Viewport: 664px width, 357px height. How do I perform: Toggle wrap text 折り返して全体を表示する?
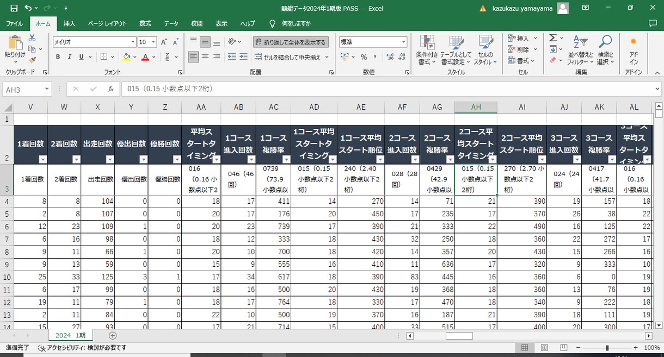tap(290, 42)
